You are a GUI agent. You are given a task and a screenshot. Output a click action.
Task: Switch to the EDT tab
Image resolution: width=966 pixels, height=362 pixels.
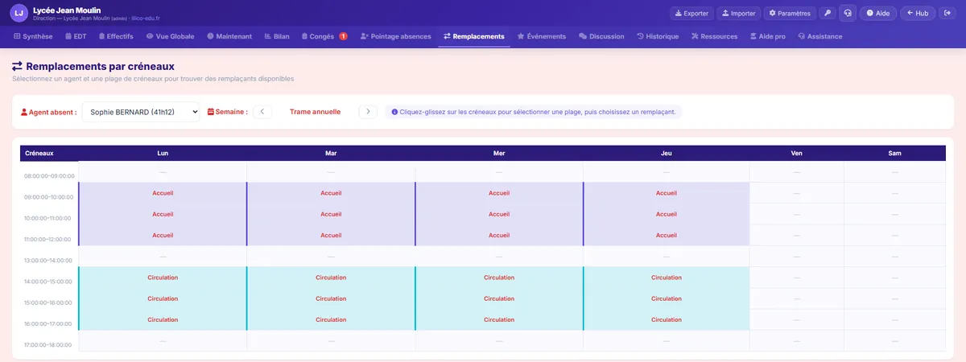tap(76, 36)
